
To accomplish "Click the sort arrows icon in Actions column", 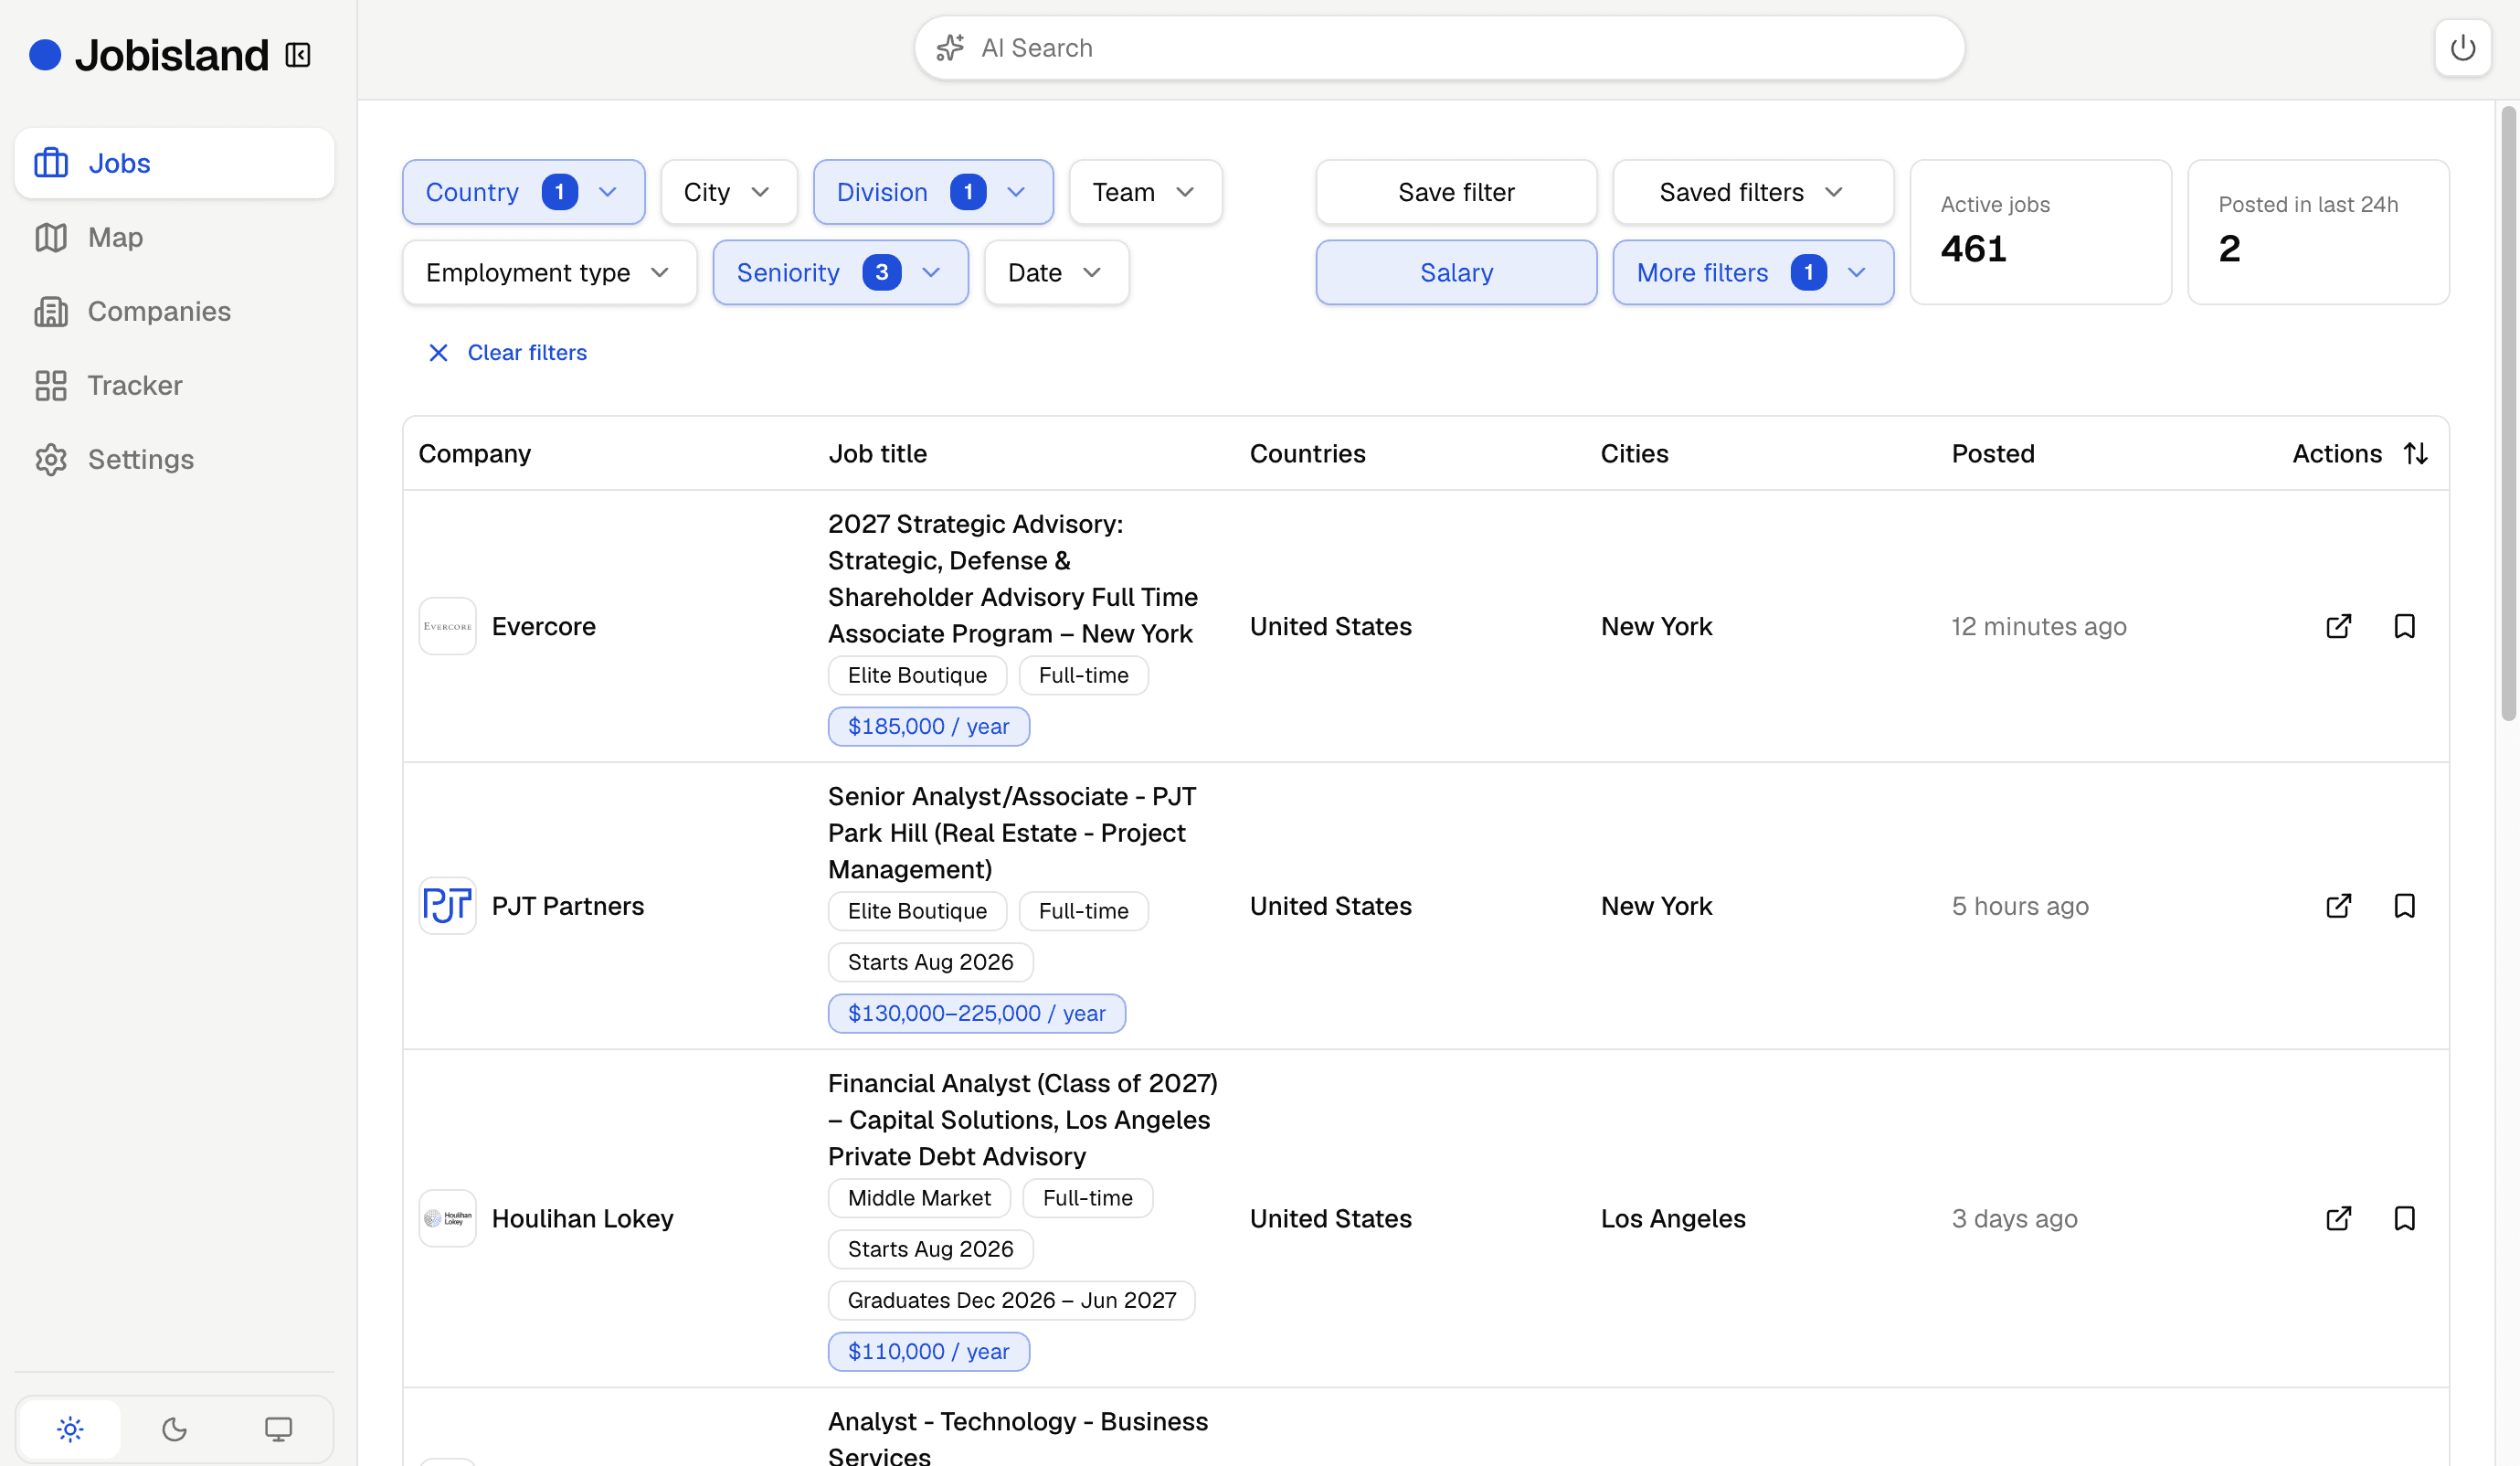I will pyautogui.click(x=2415, y=453).
